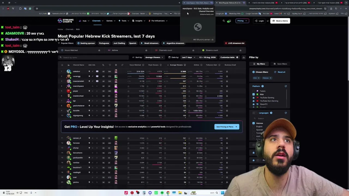Select the Argentina streamers popular filter

(174, 43)
